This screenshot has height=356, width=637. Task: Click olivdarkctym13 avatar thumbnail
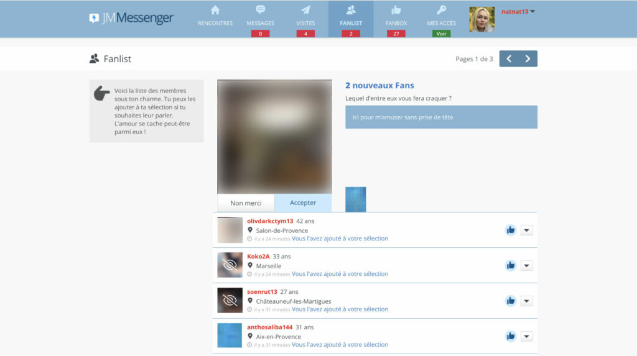[x=230, y=230]
